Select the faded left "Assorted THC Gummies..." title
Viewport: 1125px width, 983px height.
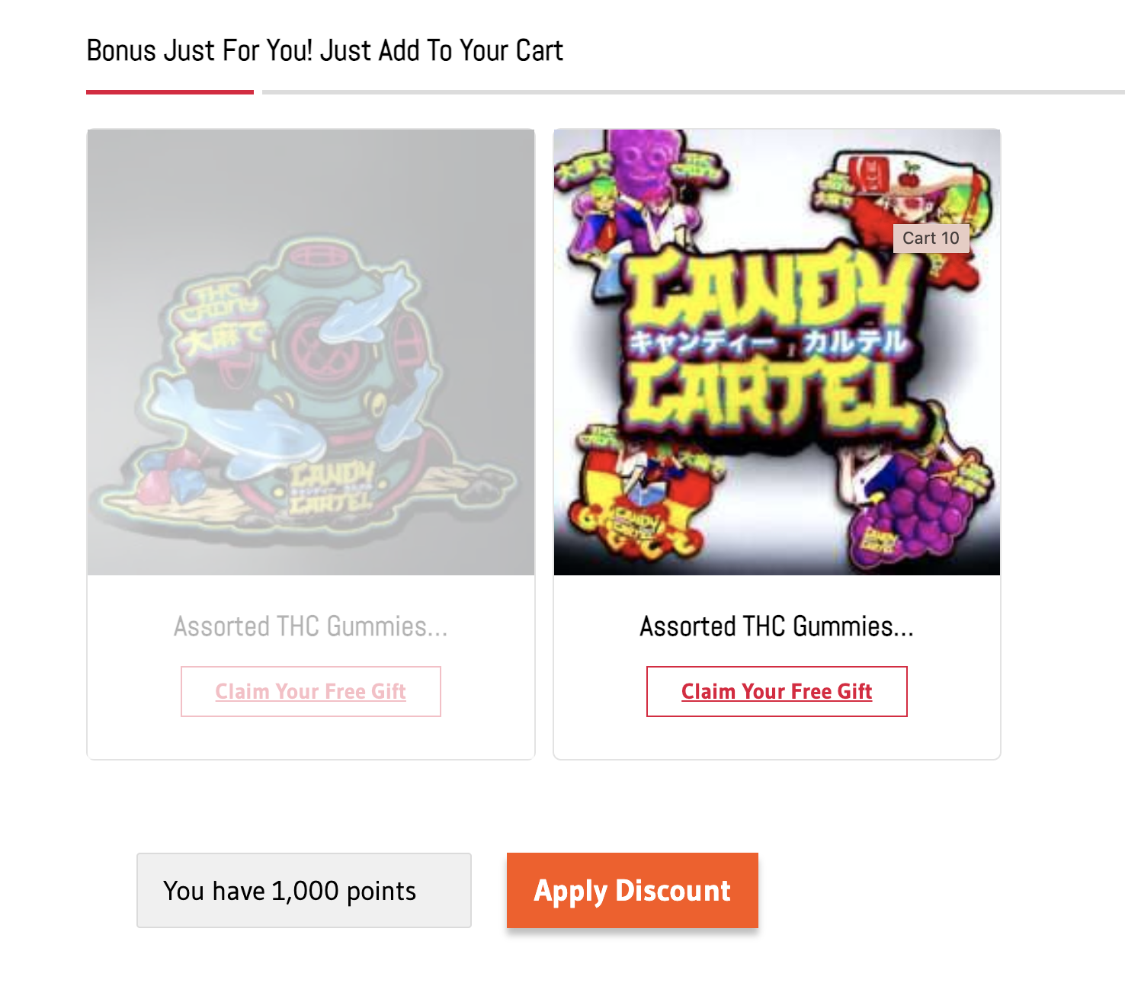coord(310,626)
